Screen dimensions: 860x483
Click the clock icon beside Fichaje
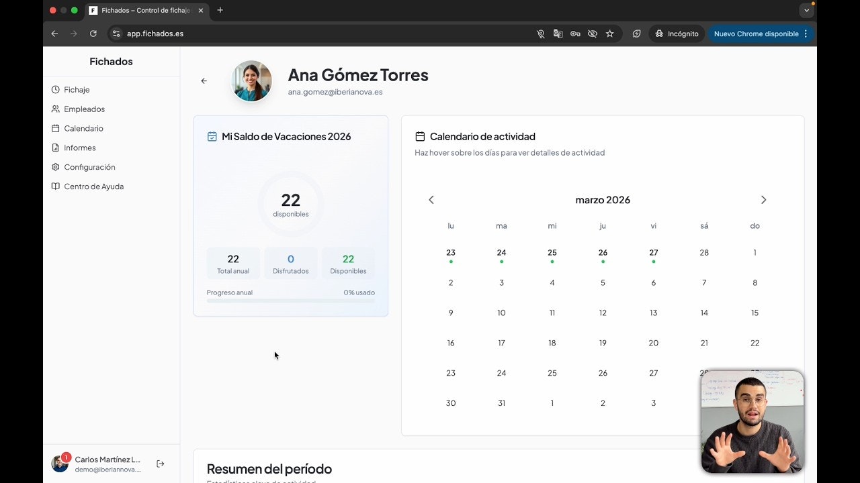tap(56, 90)
